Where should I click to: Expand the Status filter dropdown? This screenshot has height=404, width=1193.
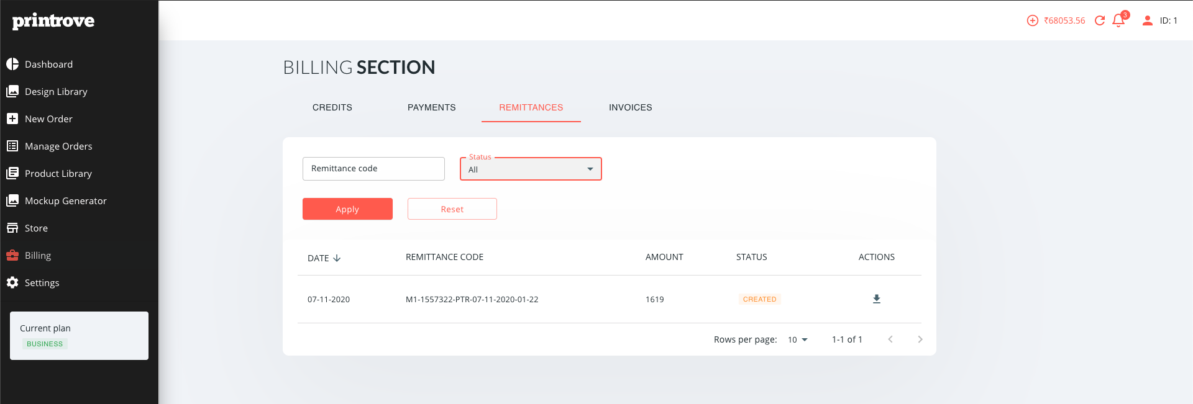[x=531, y=169]
